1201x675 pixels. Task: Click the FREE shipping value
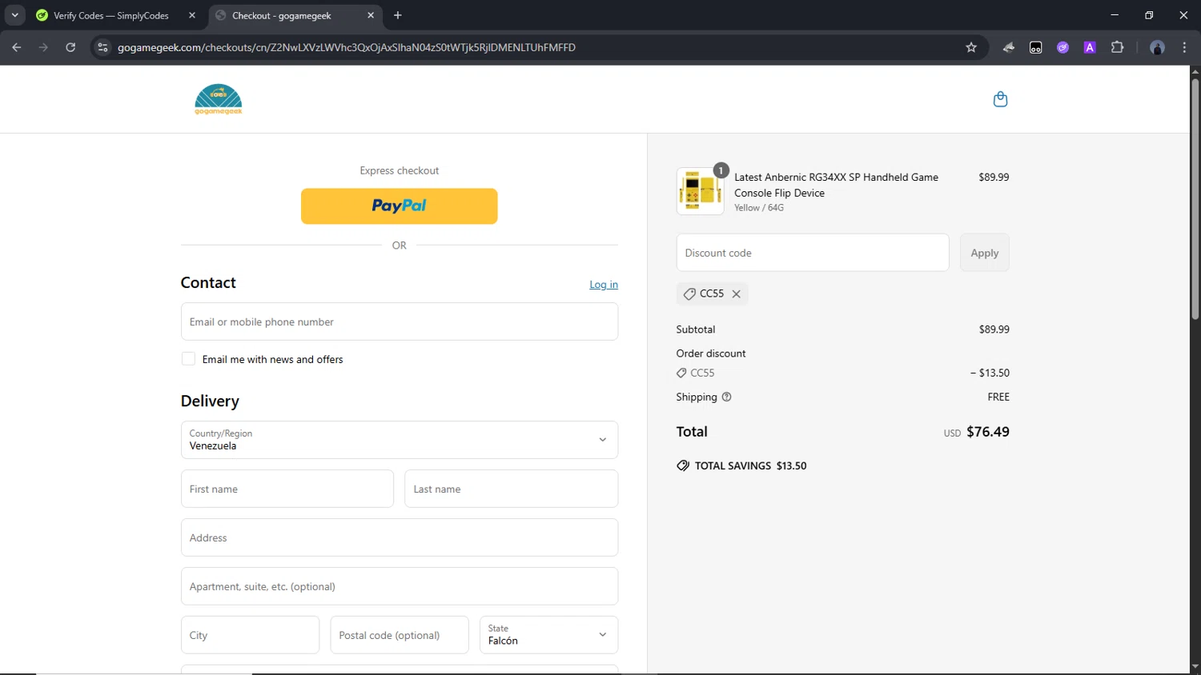click(x=998, y=397)
